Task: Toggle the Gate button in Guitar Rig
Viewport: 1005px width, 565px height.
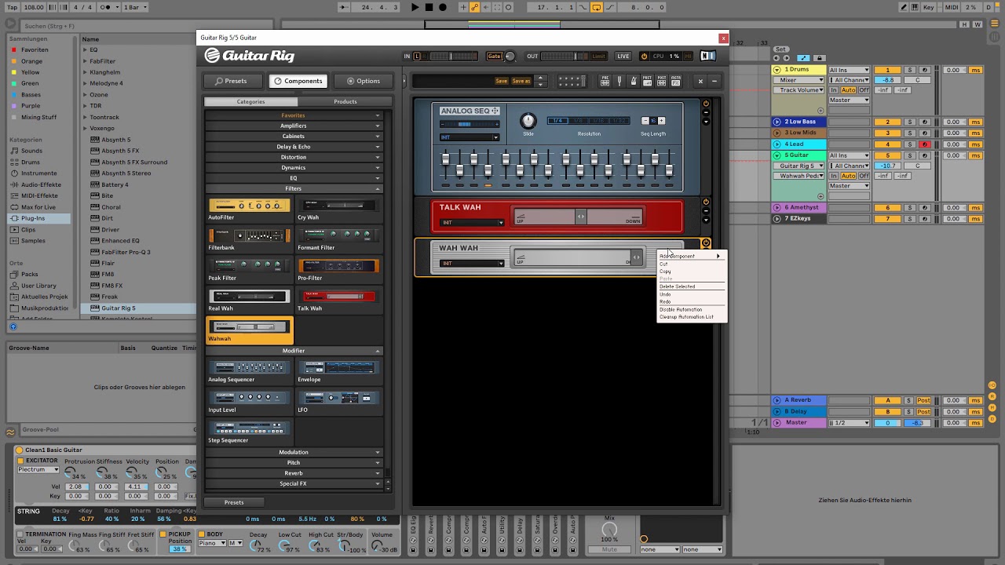Action: click(x=494, y=56)
